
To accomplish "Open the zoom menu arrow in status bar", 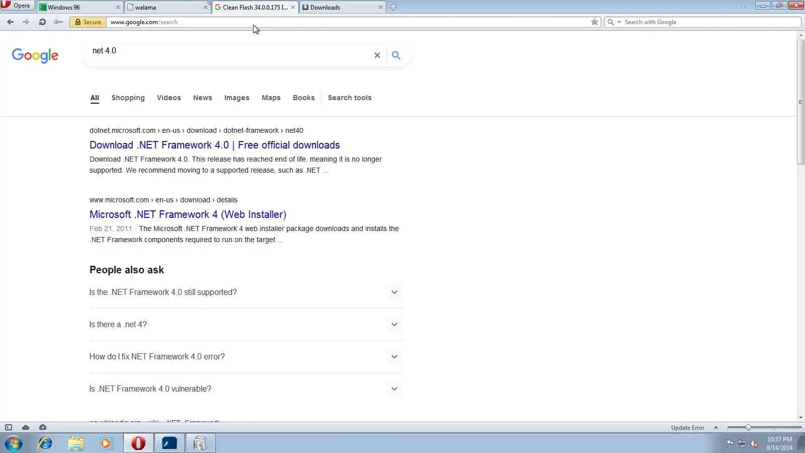I will pos(716,428).
